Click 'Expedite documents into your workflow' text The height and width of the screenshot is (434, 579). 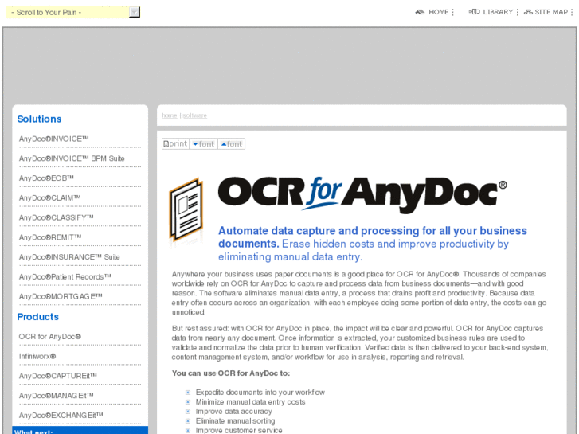[x=260, y=393]
